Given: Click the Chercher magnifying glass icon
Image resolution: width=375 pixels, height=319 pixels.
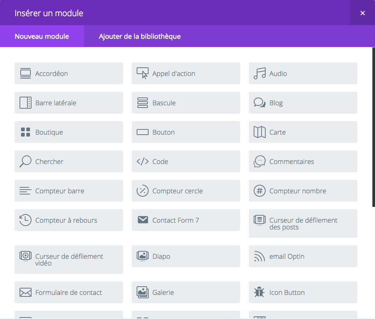Looking at the screenshot, I should tap(26, 161).
